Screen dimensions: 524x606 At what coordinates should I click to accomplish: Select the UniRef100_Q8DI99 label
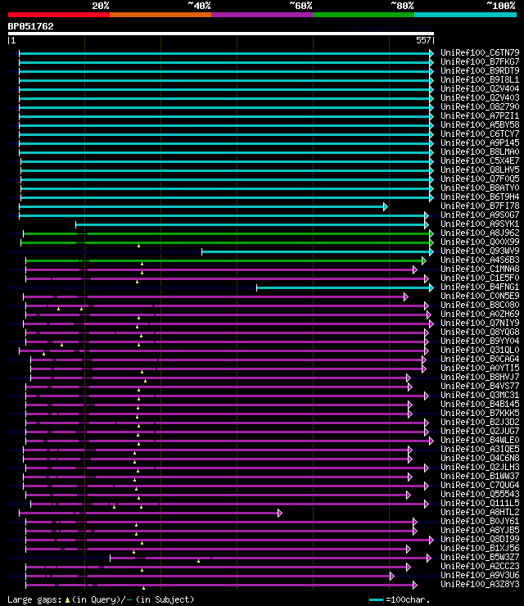(x=480, y=539)
